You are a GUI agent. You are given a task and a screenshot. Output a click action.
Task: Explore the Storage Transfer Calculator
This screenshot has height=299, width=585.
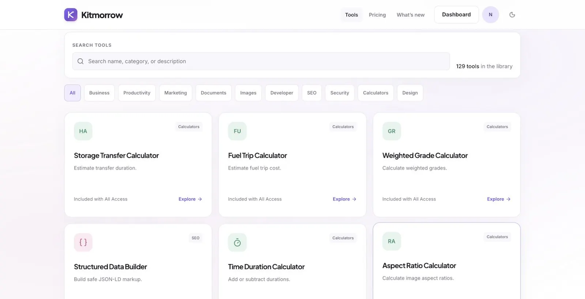(x=190, y=199)
